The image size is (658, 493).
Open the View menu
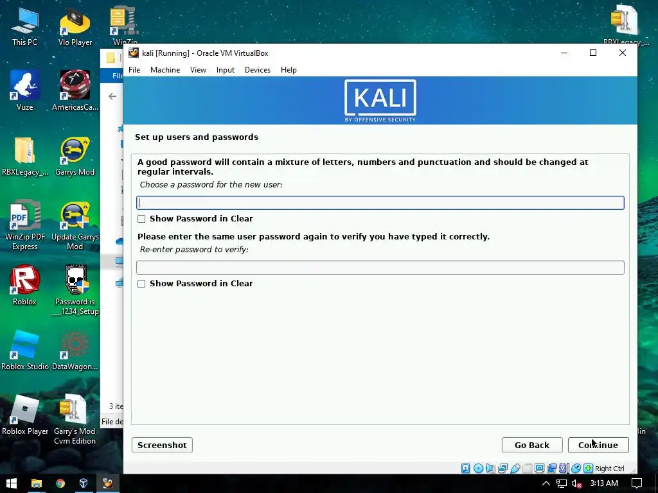click(x=198, y=70)
